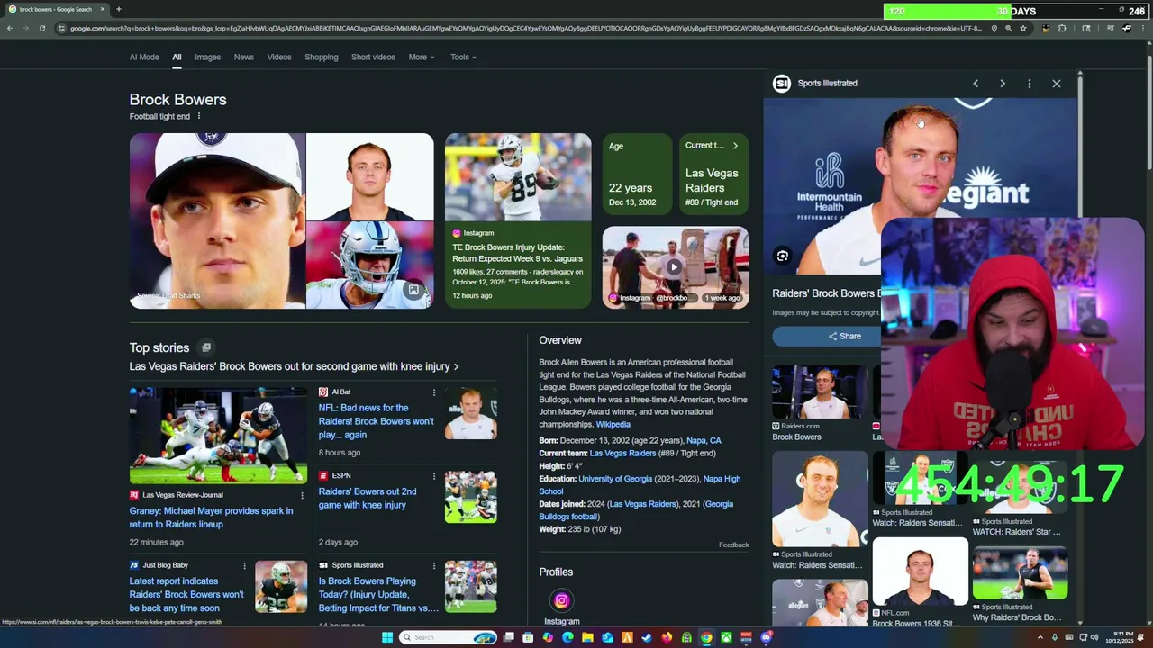This screenshot has width=1153, height=648.
Task: Go to next image in preview panel
Action: pos(1003,84)
